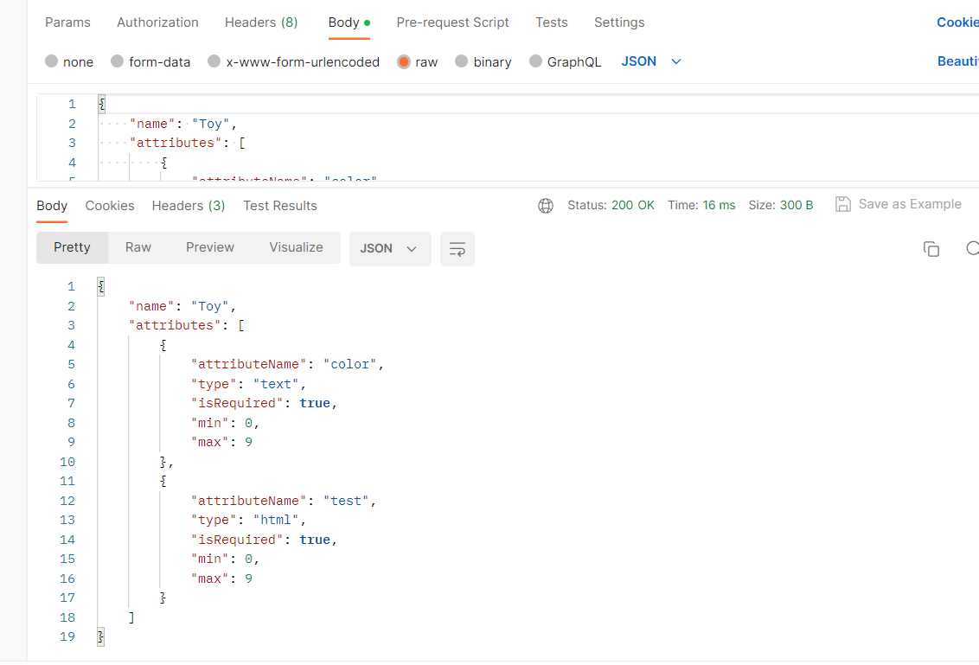Screen dimensions: 979x665
Task: Select the raw body type
Action: point(417,61)
